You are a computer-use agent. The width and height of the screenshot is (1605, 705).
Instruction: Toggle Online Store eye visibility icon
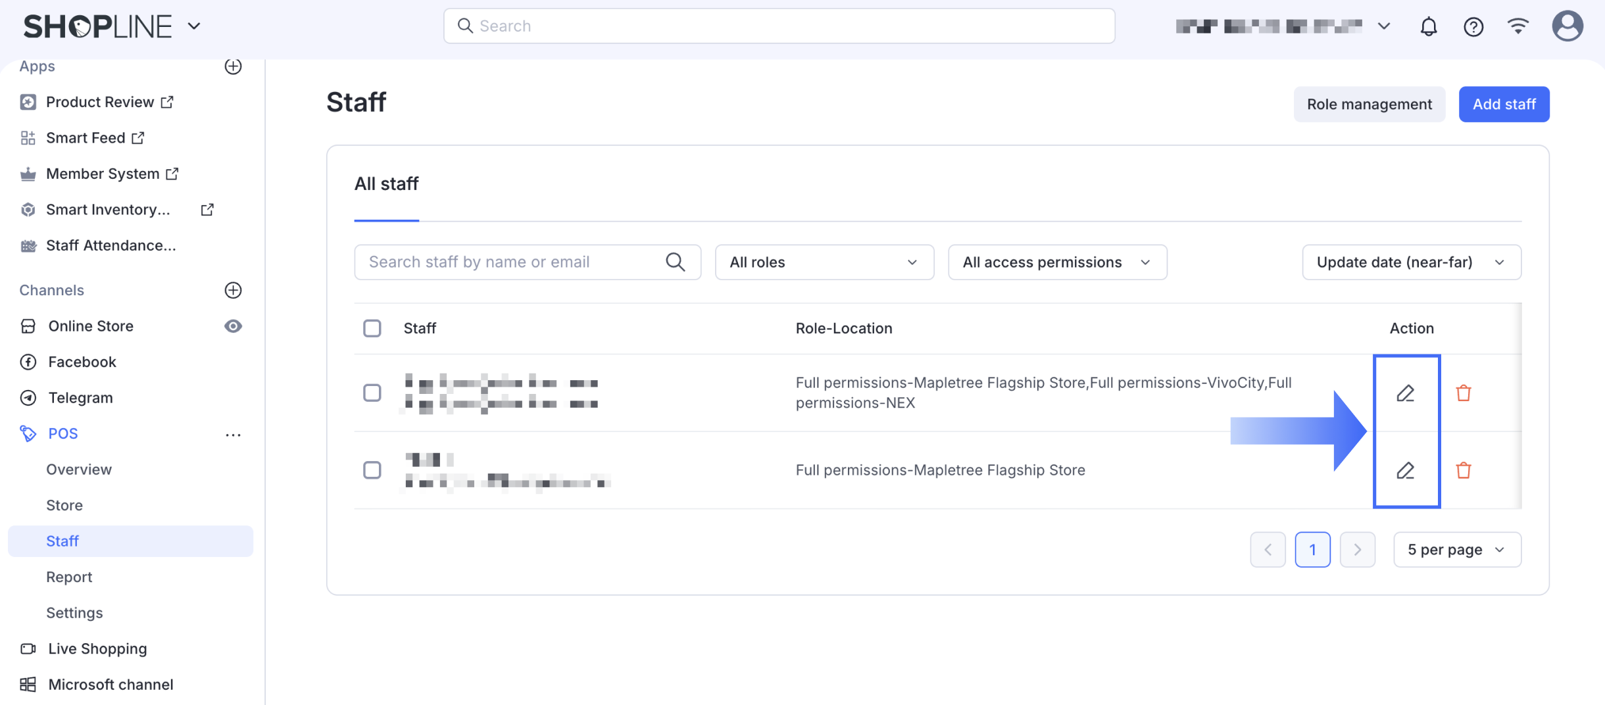tap(233, 326)
